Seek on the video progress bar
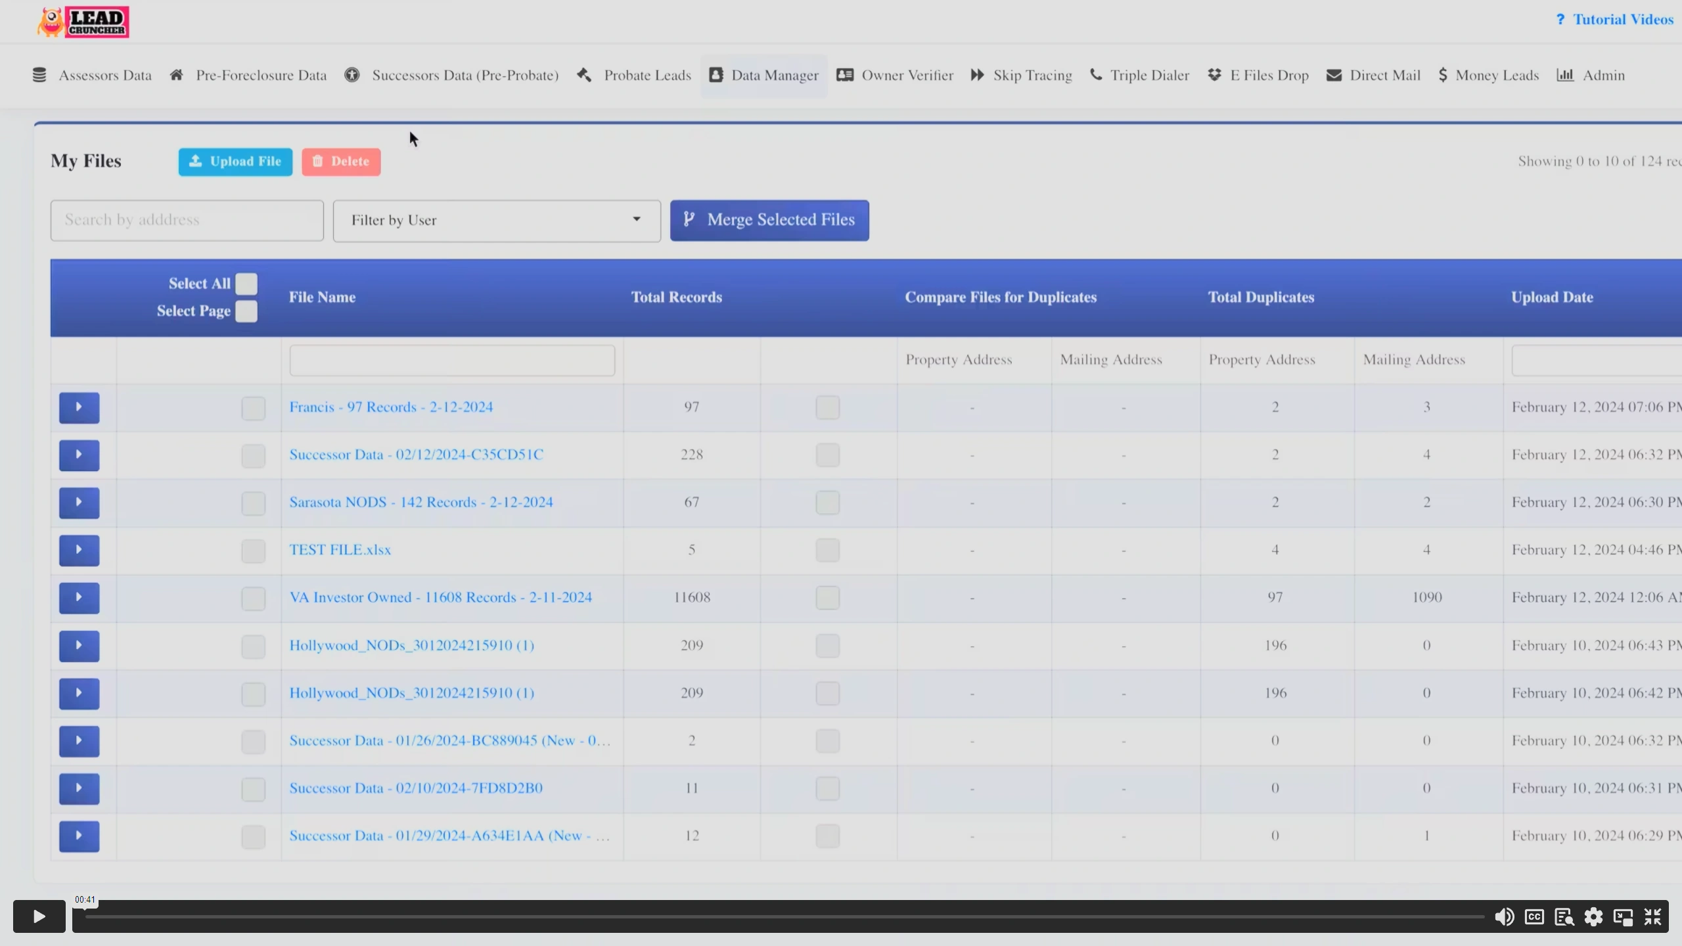 (784, 916)
